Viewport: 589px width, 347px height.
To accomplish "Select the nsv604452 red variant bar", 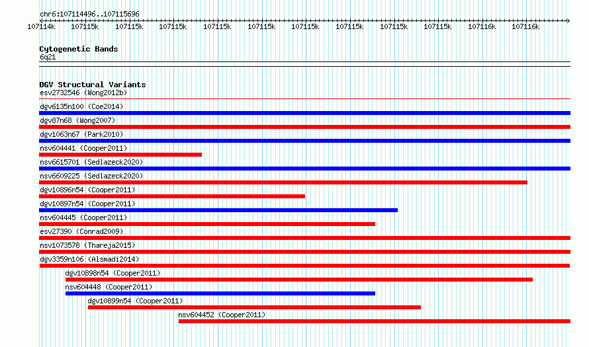I will pyautogui.click(x=375, y=321).
